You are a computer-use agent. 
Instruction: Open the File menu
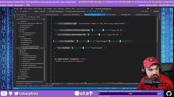point(17,9)
